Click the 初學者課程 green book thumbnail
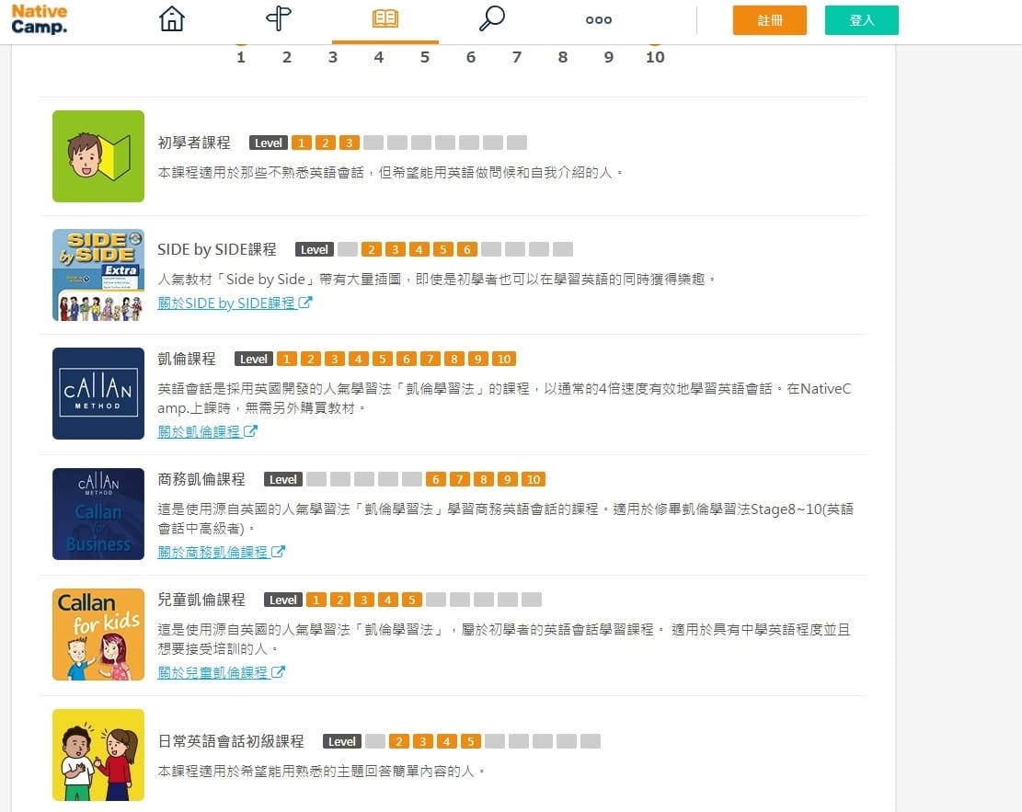The width and height of the screenshot is (1022, 812). click(x=98, y=156)
